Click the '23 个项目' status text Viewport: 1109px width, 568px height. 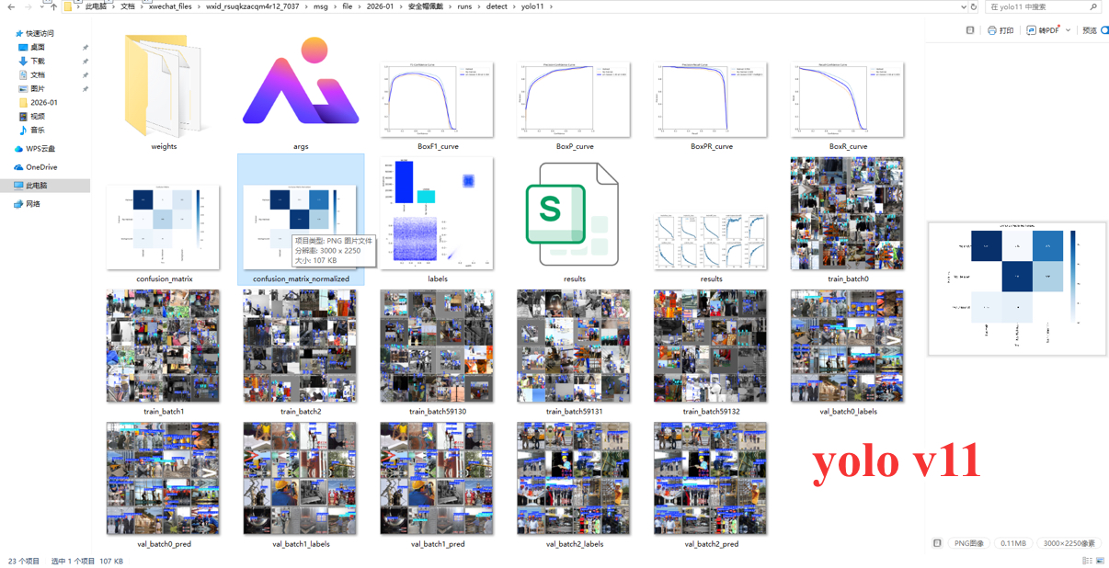click(24, 561)
